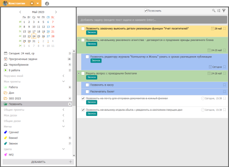Open Сегодня: 24 май, ср list
The image size is (229, 167).
tap(37, 53)
